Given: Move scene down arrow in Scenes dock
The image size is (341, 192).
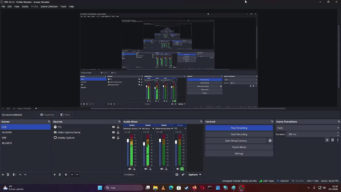Looking at the screenshot, I should [x=25, y=175].
